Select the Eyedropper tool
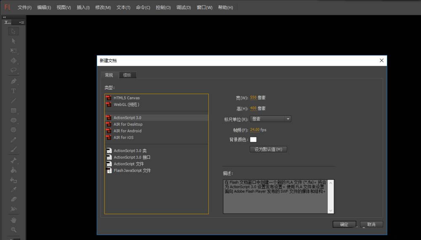The height and width of the screenshot is (240, 421). click(13, 190)
